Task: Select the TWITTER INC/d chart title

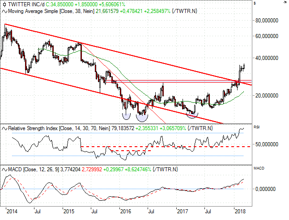Action: coord(26,4)
